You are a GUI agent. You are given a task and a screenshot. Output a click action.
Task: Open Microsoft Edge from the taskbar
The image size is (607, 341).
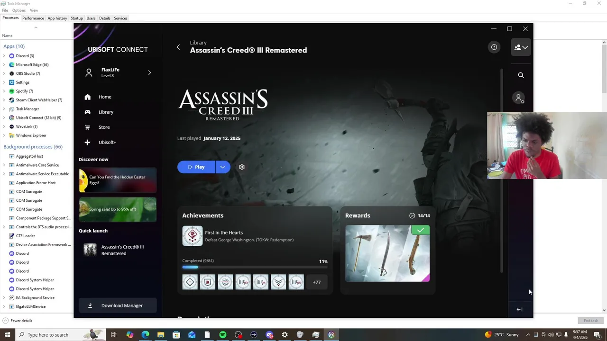[x=145, y=335]
